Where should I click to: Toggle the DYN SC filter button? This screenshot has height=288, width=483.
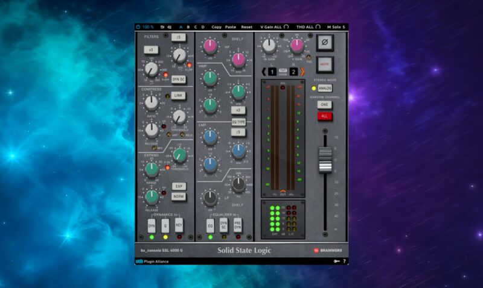coord(178,80)
